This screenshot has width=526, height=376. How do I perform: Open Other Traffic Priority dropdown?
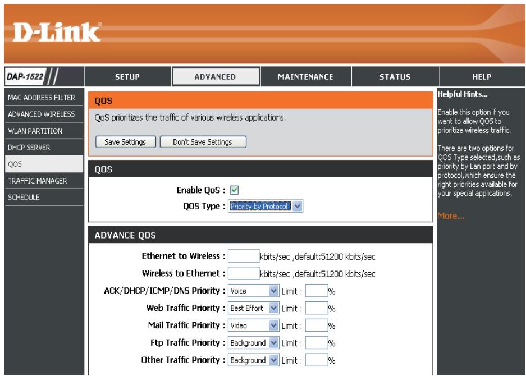pos(253,360)
